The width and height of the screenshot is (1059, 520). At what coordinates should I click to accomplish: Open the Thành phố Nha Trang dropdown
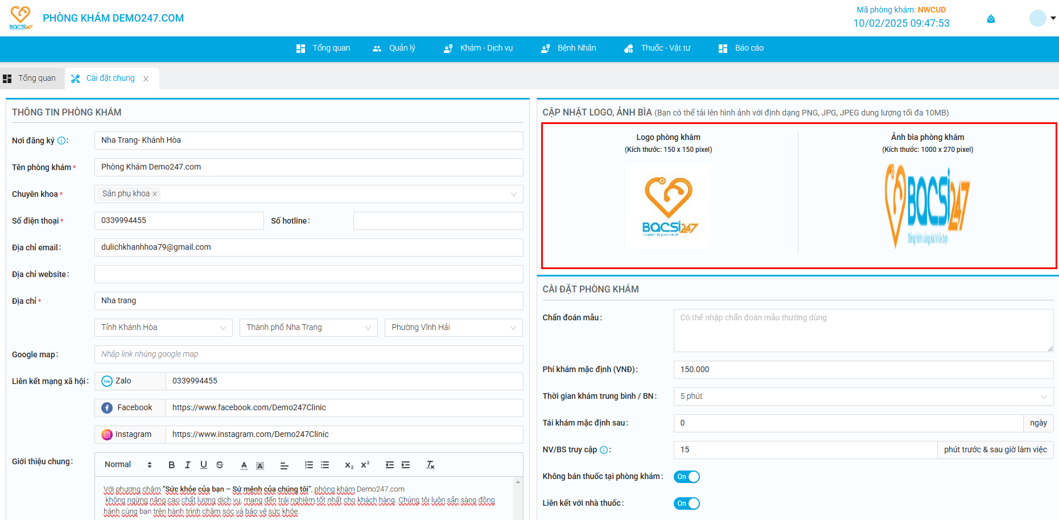pyautogui.click(x=308, y=328)
